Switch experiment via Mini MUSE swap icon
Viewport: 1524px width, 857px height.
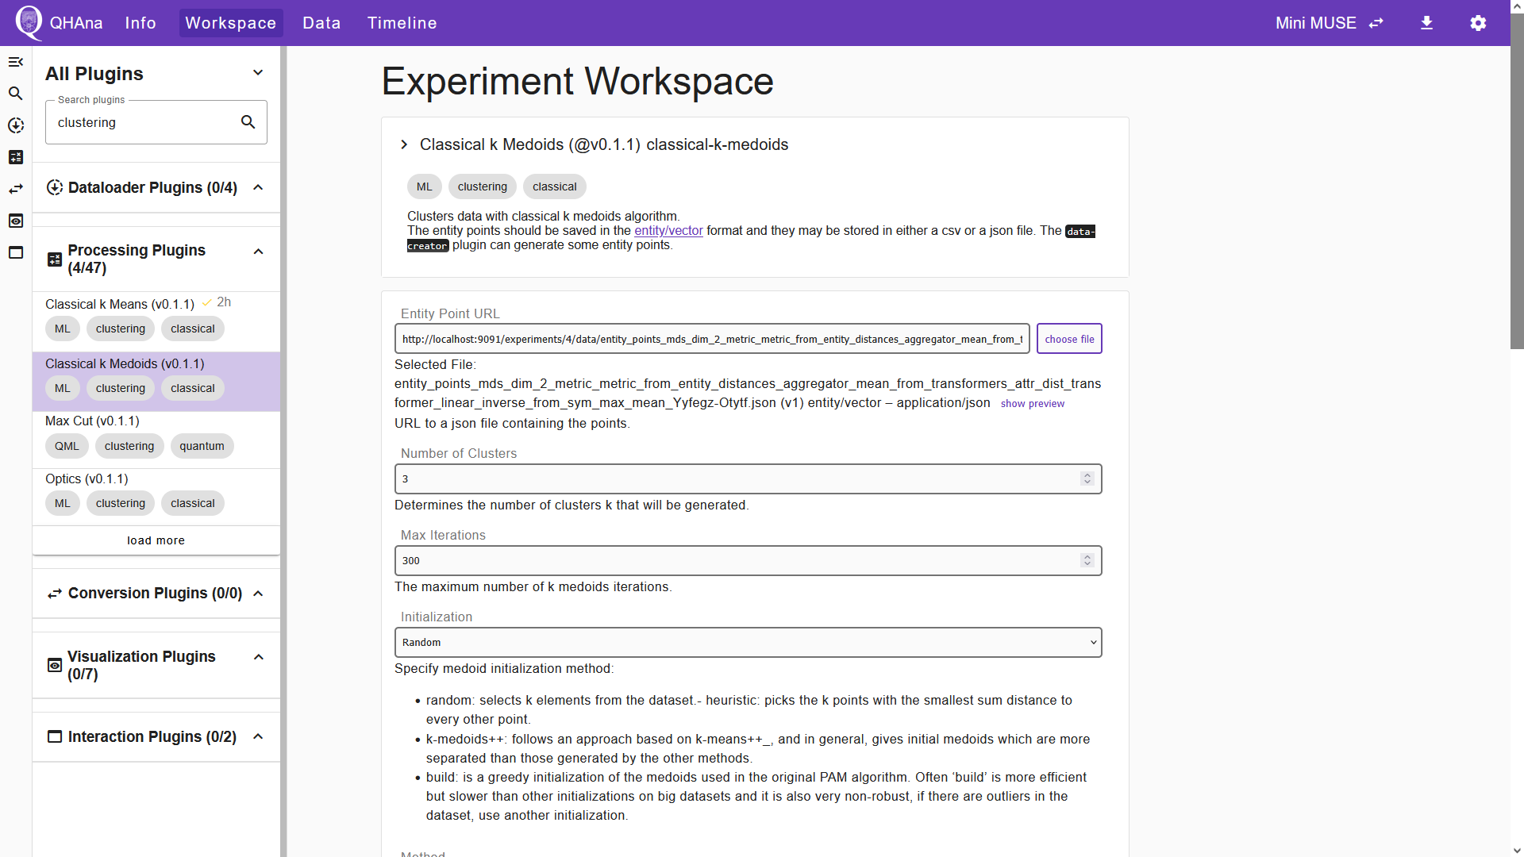pyautogui.click(x=1376, y=23)
